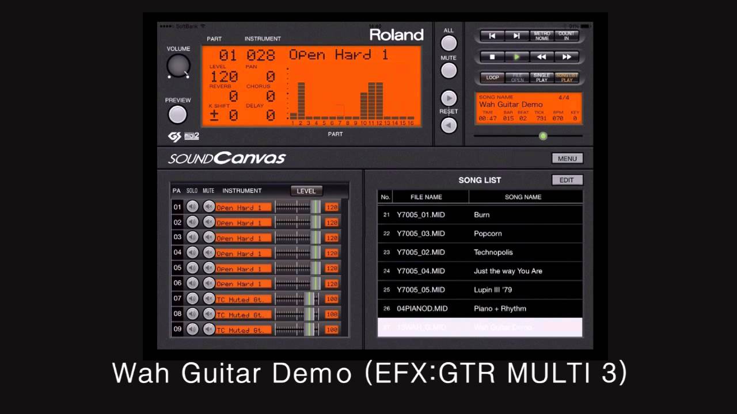Toggle Loop playback mode
737x414 pixels.
point(492,77)
